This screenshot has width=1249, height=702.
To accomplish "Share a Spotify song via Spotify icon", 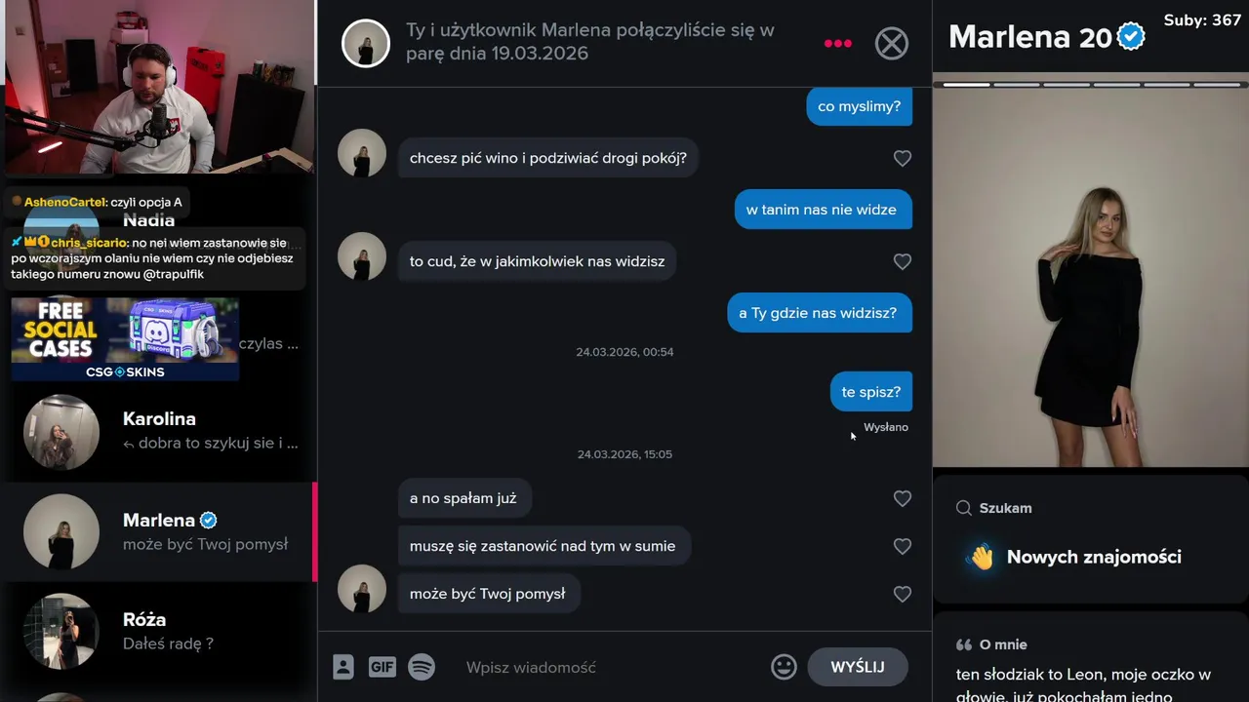I will [x=422, y=667].
